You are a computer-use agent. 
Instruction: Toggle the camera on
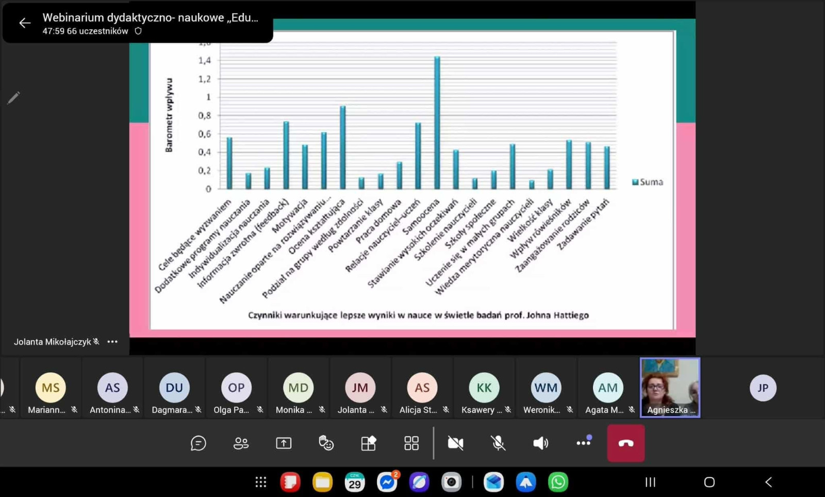click(x=455, y=443)
